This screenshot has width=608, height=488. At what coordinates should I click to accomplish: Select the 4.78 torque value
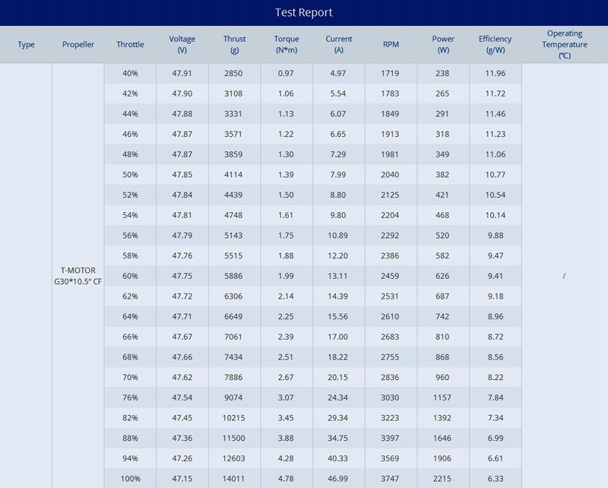coord(287,479)
